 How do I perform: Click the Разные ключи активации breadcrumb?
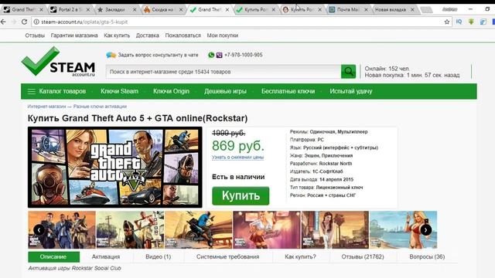tap(100, 107)
